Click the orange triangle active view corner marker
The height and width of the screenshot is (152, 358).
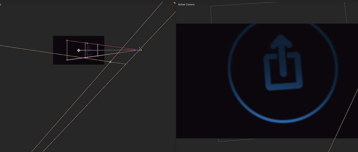(175, 3)
